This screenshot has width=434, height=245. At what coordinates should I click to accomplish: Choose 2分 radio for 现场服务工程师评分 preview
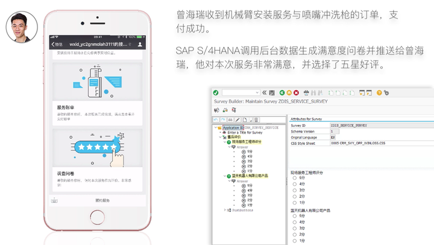coord(295,197)
